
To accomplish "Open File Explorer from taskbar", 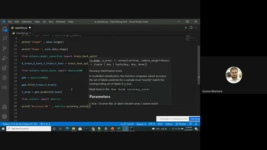I will [73, 129].
